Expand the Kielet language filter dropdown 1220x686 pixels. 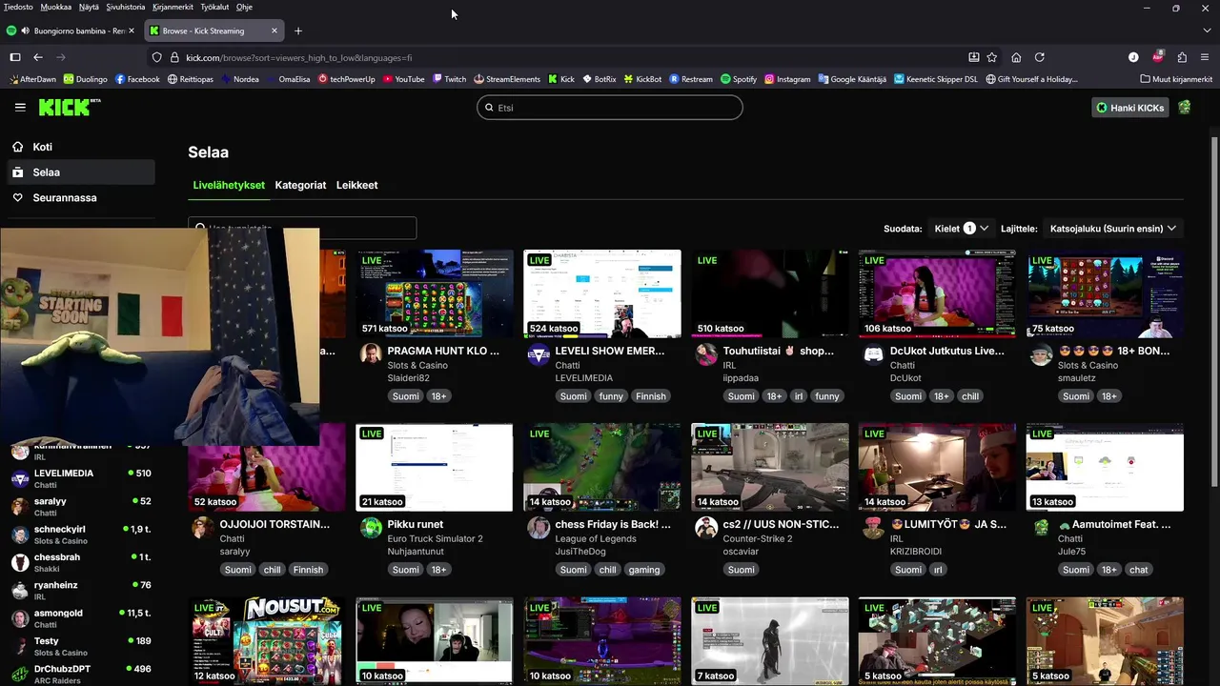pyautogui.click(x=961, y=229)
